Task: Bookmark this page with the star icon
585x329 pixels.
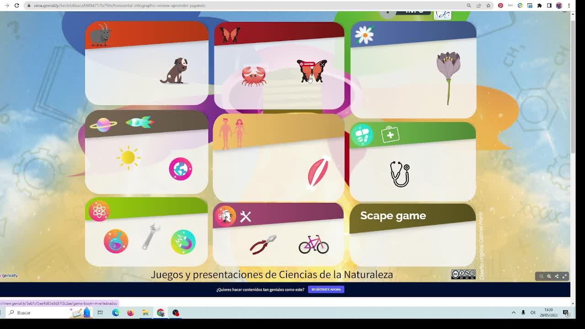Action: coord(488,5)
